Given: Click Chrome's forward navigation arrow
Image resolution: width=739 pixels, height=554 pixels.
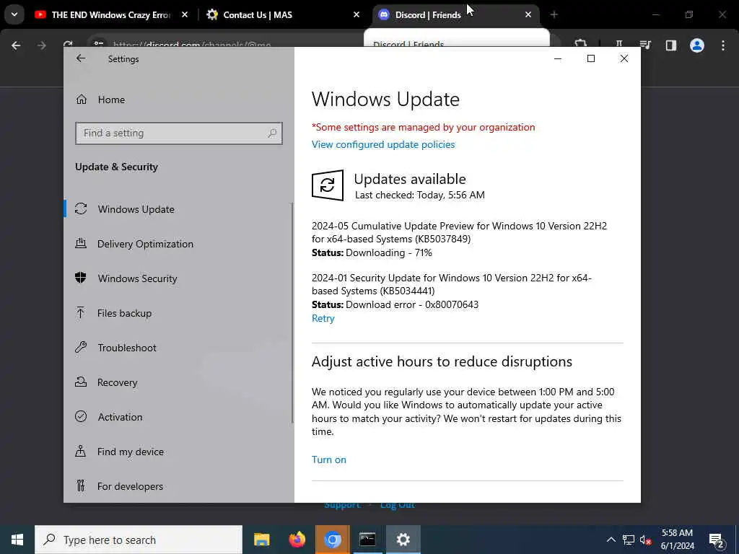Looking at the screenshot, I should pos(42,45).
